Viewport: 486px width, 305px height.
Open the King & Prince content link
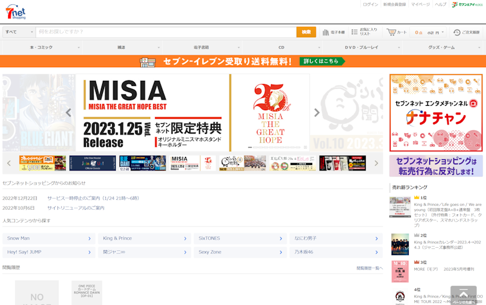[x=145, y=238]
